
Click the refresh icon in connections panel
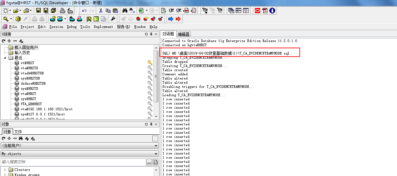tap(4, 41)
